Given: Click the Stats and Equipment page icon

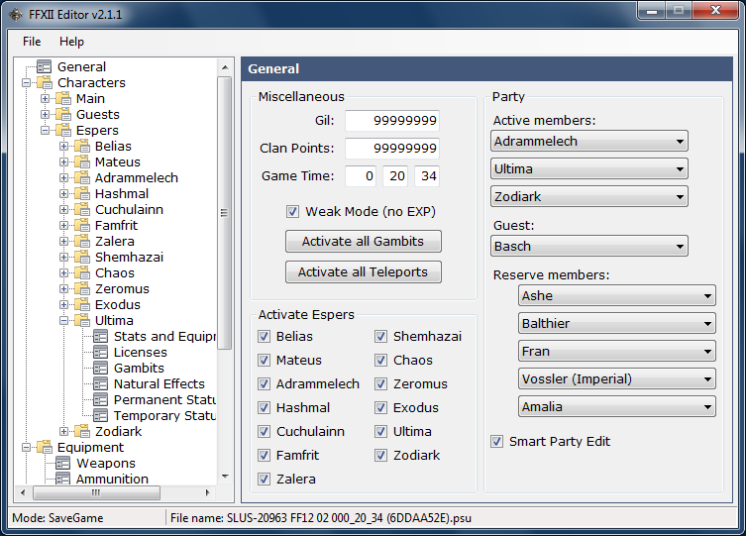Looking at the screenshot, I should [x=100, y=336].
